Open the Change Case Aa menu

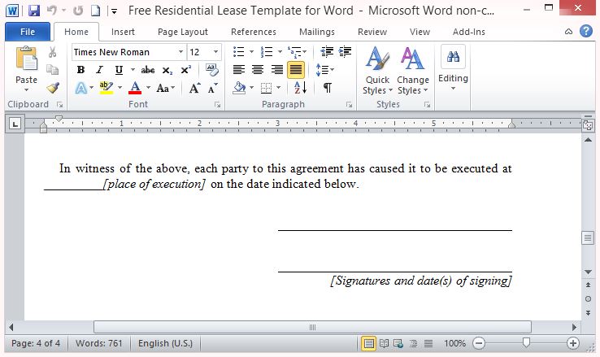(x=165, y=88)
